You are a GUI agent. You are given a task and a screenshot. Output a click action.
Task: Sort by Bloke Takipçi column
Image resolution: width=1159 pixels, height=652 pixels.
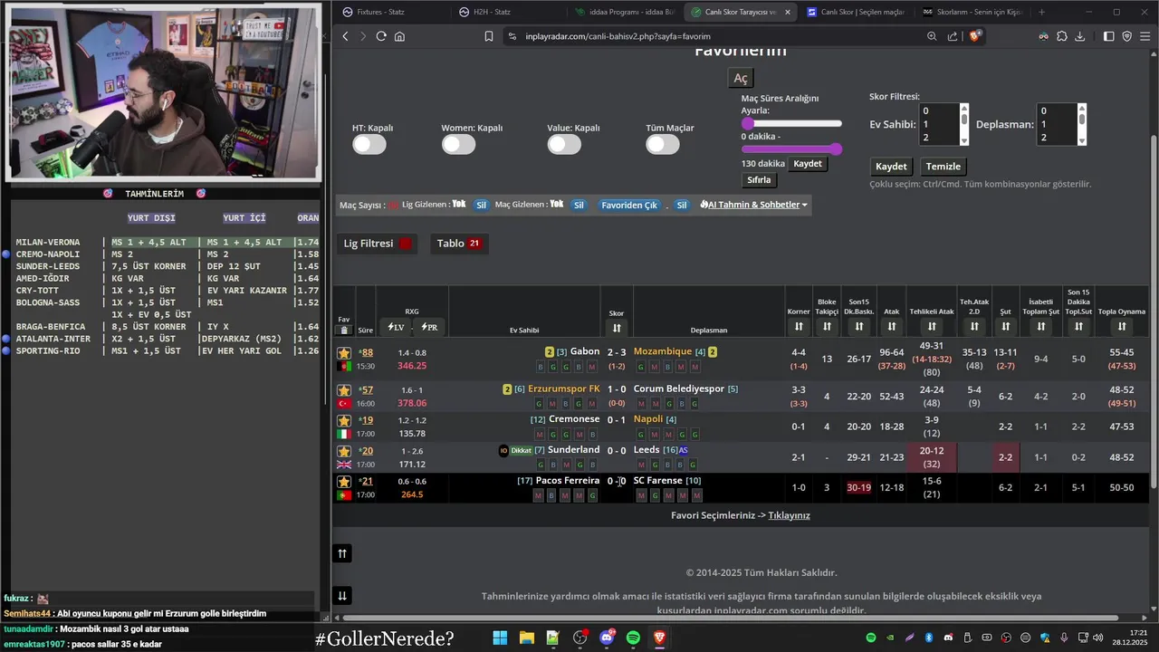tap(827, 326)
